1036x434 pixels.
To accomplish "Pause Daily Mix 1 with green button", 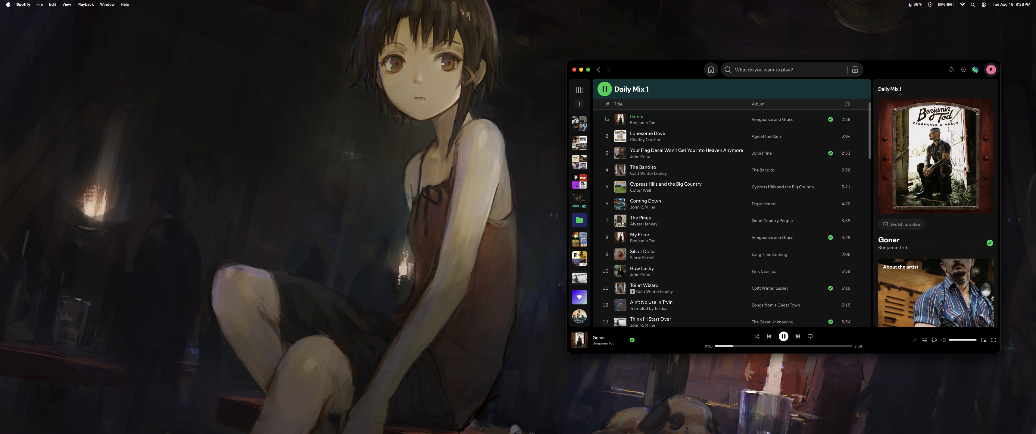I will [604, 89].
